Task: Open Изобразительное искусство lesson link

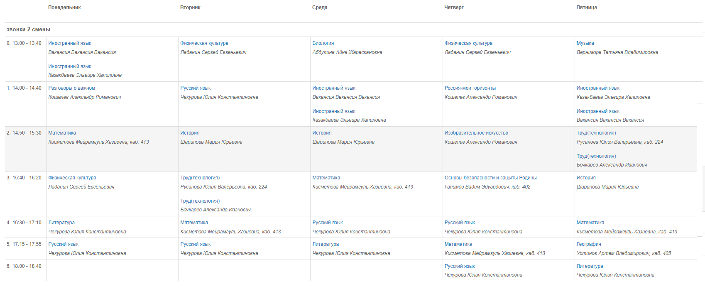Action: coord(476,133)
